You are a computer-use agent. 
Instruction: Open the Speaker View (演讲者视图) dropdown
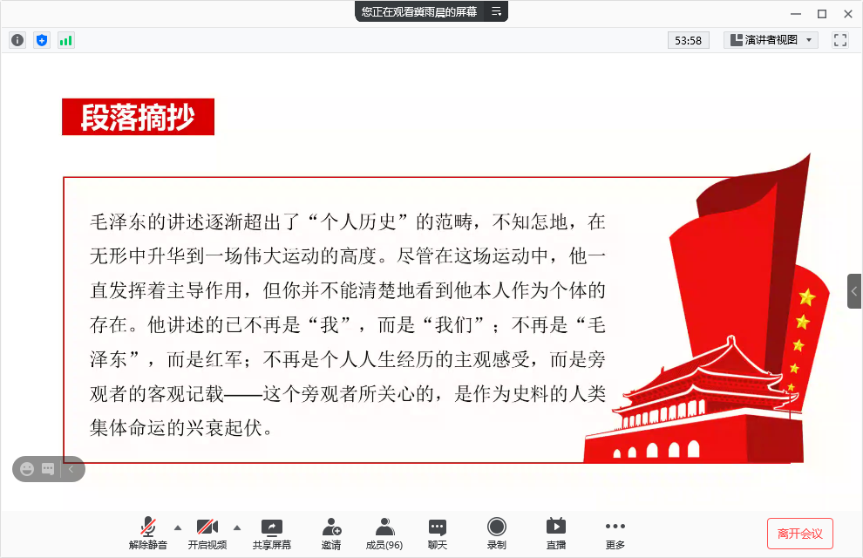pyautogui.click(x=771, y=40)
